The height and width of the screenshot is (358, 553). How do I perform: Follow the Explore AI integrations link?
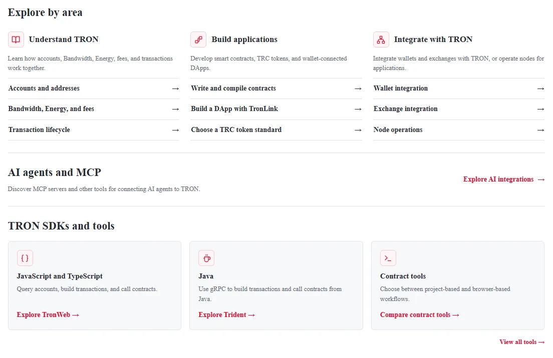504,179
